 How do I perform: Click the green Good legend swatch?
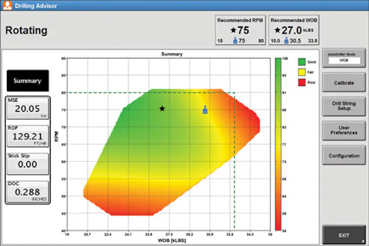click(x=302, y=62)
